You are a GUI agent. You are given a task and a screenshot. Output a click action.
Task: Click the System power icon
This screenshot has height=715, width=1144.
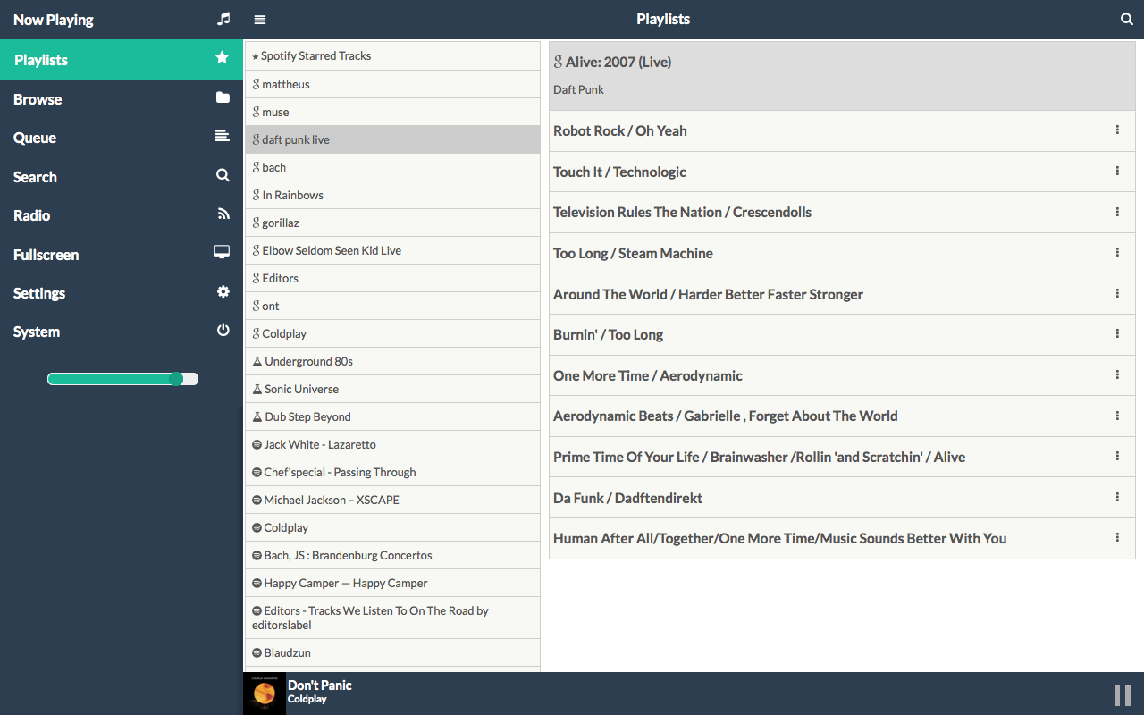coord(222,331)
